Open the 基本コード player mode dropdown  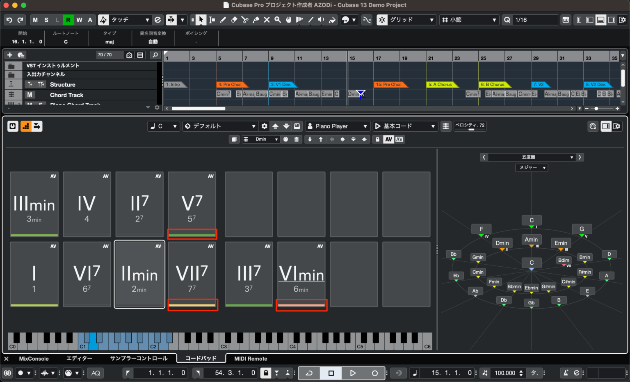click(405, 126)
